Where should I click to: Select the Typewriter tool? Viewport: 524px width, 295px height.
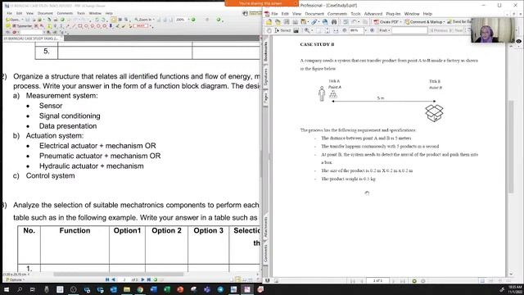click(22, 26)
